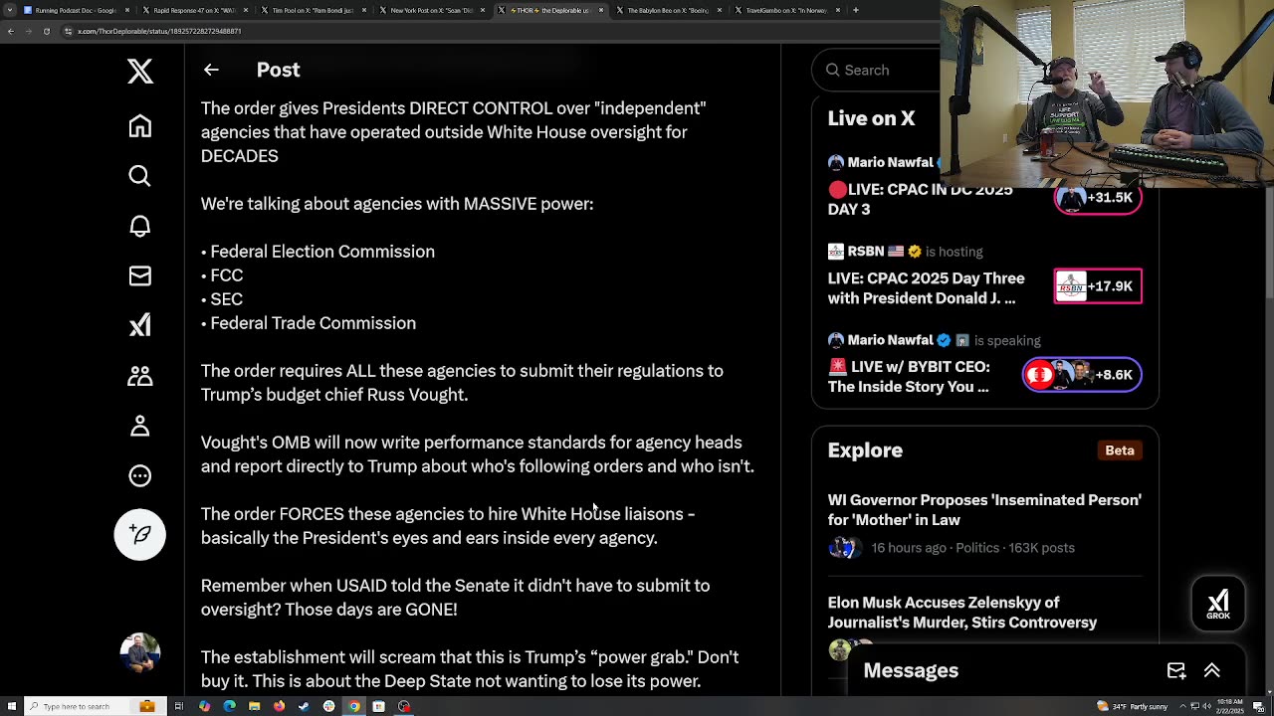Viewport: 1274px width, 716px height.
Task: Switch to The Babylon Bee tab
Action: point(668,10)
